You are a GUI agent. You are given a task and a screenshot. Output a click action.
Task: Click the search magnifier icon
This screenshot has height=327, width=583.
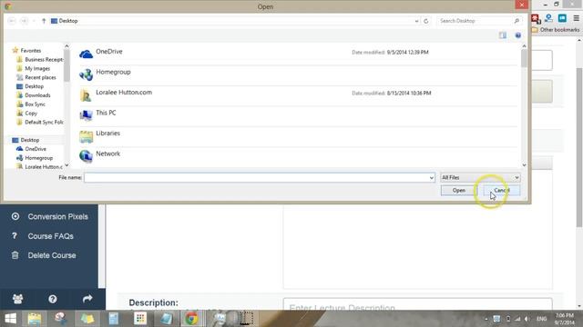tap(517, 21)
